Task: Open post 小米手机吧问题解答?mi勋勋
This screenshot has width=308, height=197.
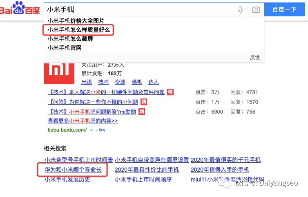Action: [x=92, y=112]
